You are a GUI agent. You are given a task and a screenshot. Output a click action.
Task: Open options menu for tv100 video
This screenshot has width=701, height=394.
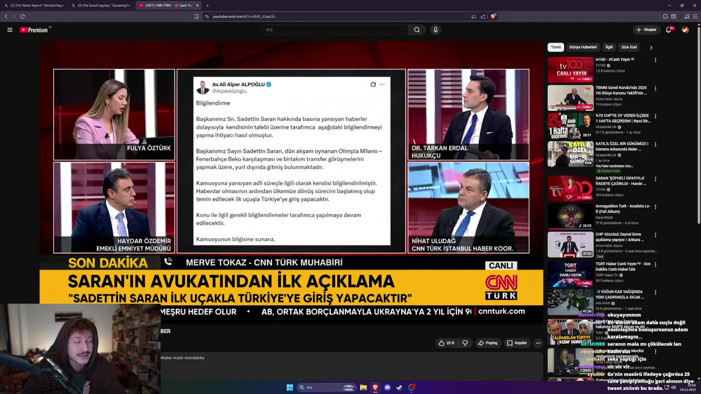click(x=655, y=60)
